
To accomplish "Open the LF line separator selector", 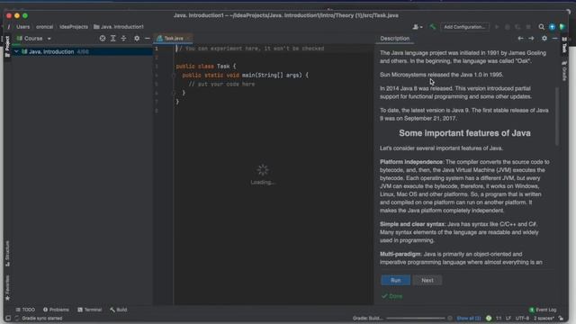I will (x=508, y=318).
